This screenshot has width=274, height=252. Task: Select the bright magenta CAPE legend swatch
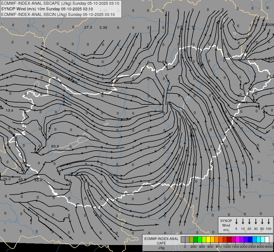[238, 239]
